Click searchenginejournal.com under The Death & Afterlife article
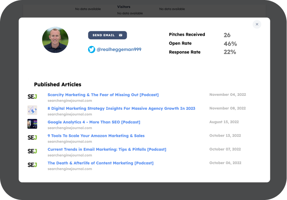Screen dimensions: 287x200 pyautogui.click(x=70, y=169)
